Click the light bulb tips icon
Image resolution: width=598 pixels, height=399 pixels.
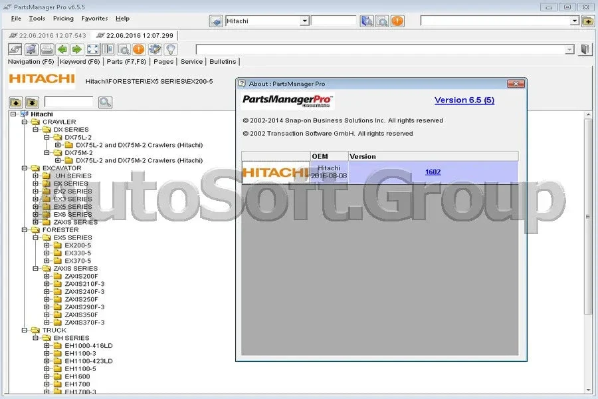click(x=171, y=49)
